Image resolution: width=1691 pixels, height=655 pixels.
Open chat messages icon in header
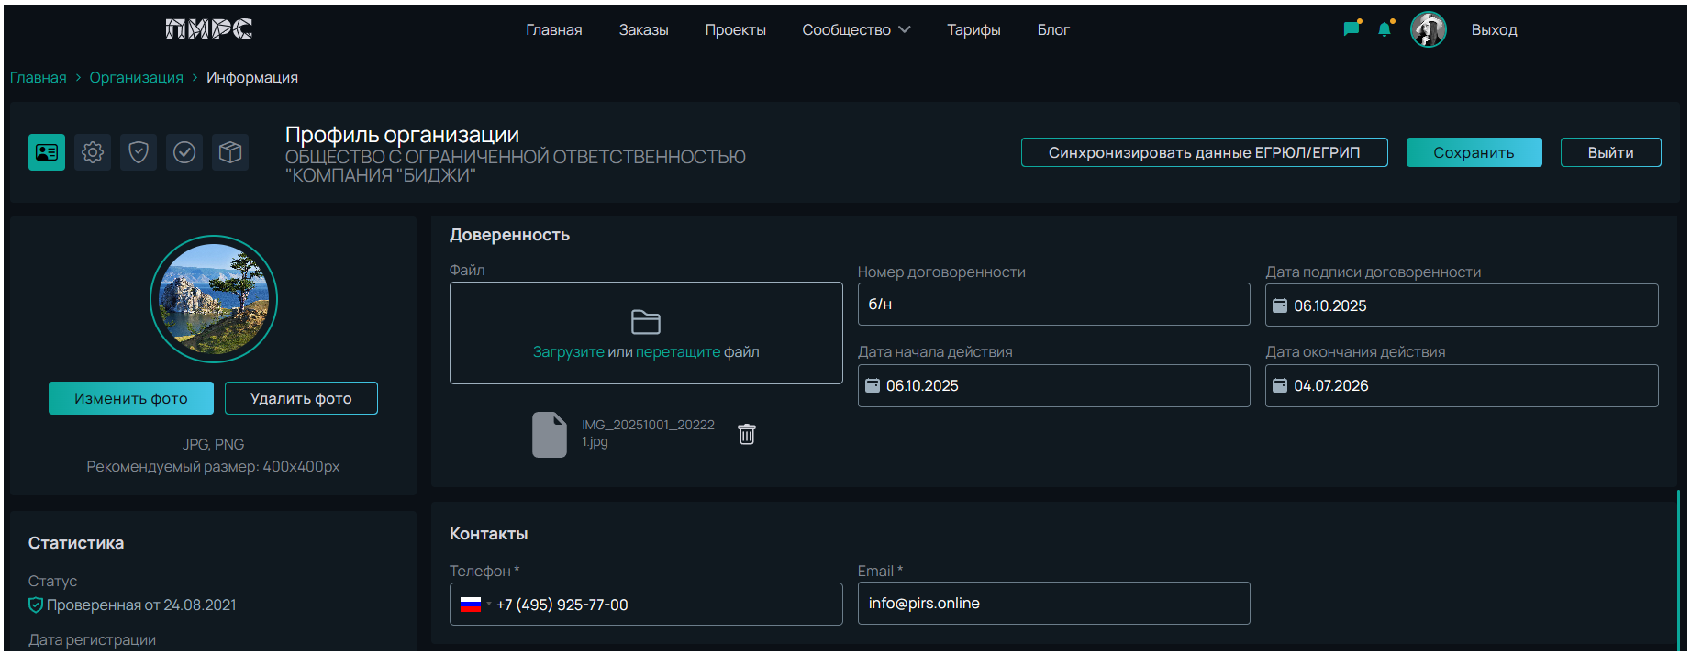(1351, 29)
